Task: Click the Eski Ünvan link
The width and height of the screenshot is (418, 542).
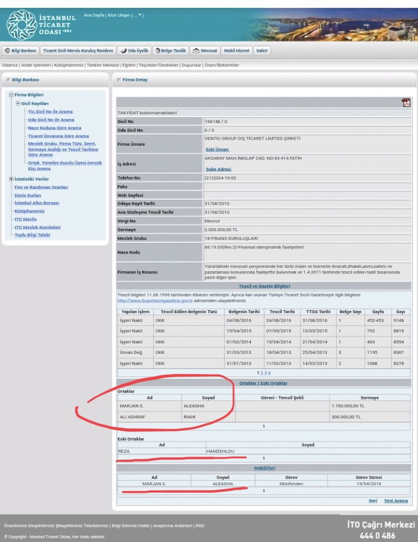Action: (x=217, y=150)
